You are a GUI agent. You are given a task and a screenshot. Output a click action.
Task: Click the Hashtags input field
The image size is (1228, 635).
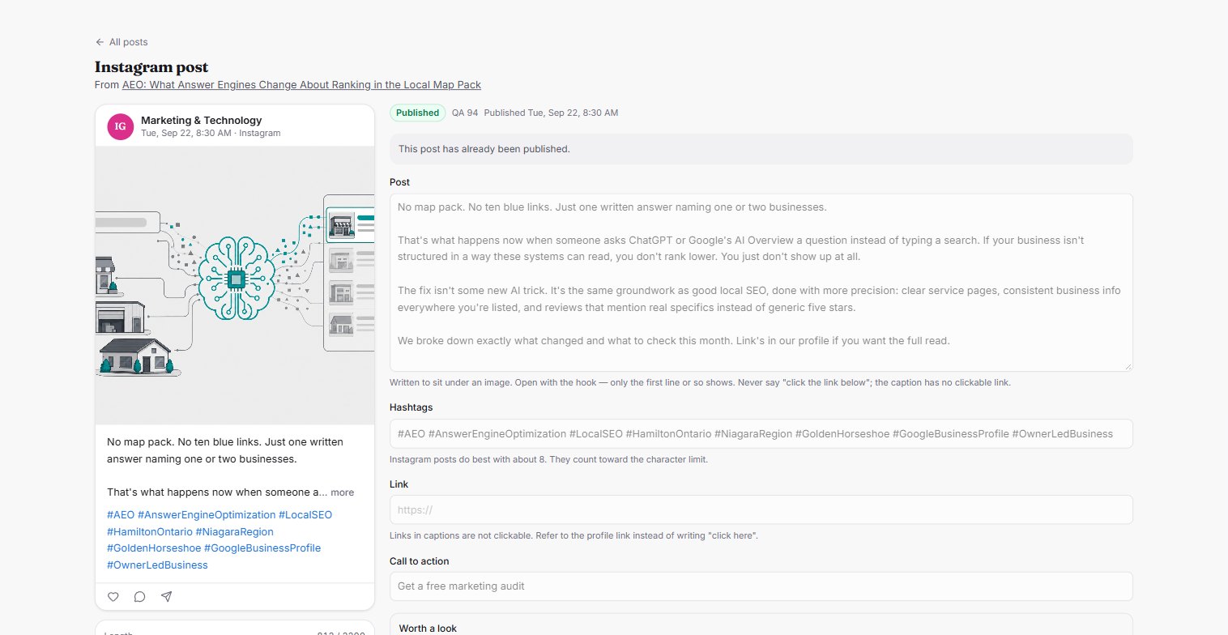click(761, 434)
